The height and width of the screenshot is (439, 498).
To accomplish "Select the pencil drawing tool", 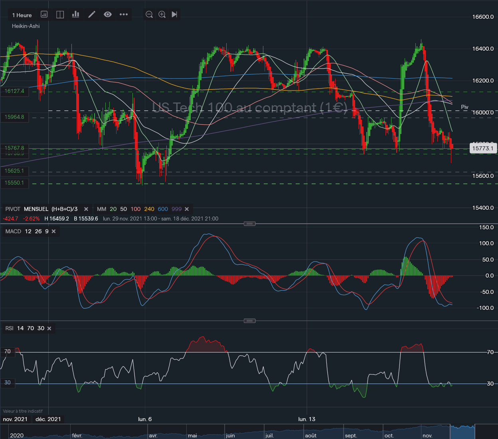I will [x=92, y=14].
